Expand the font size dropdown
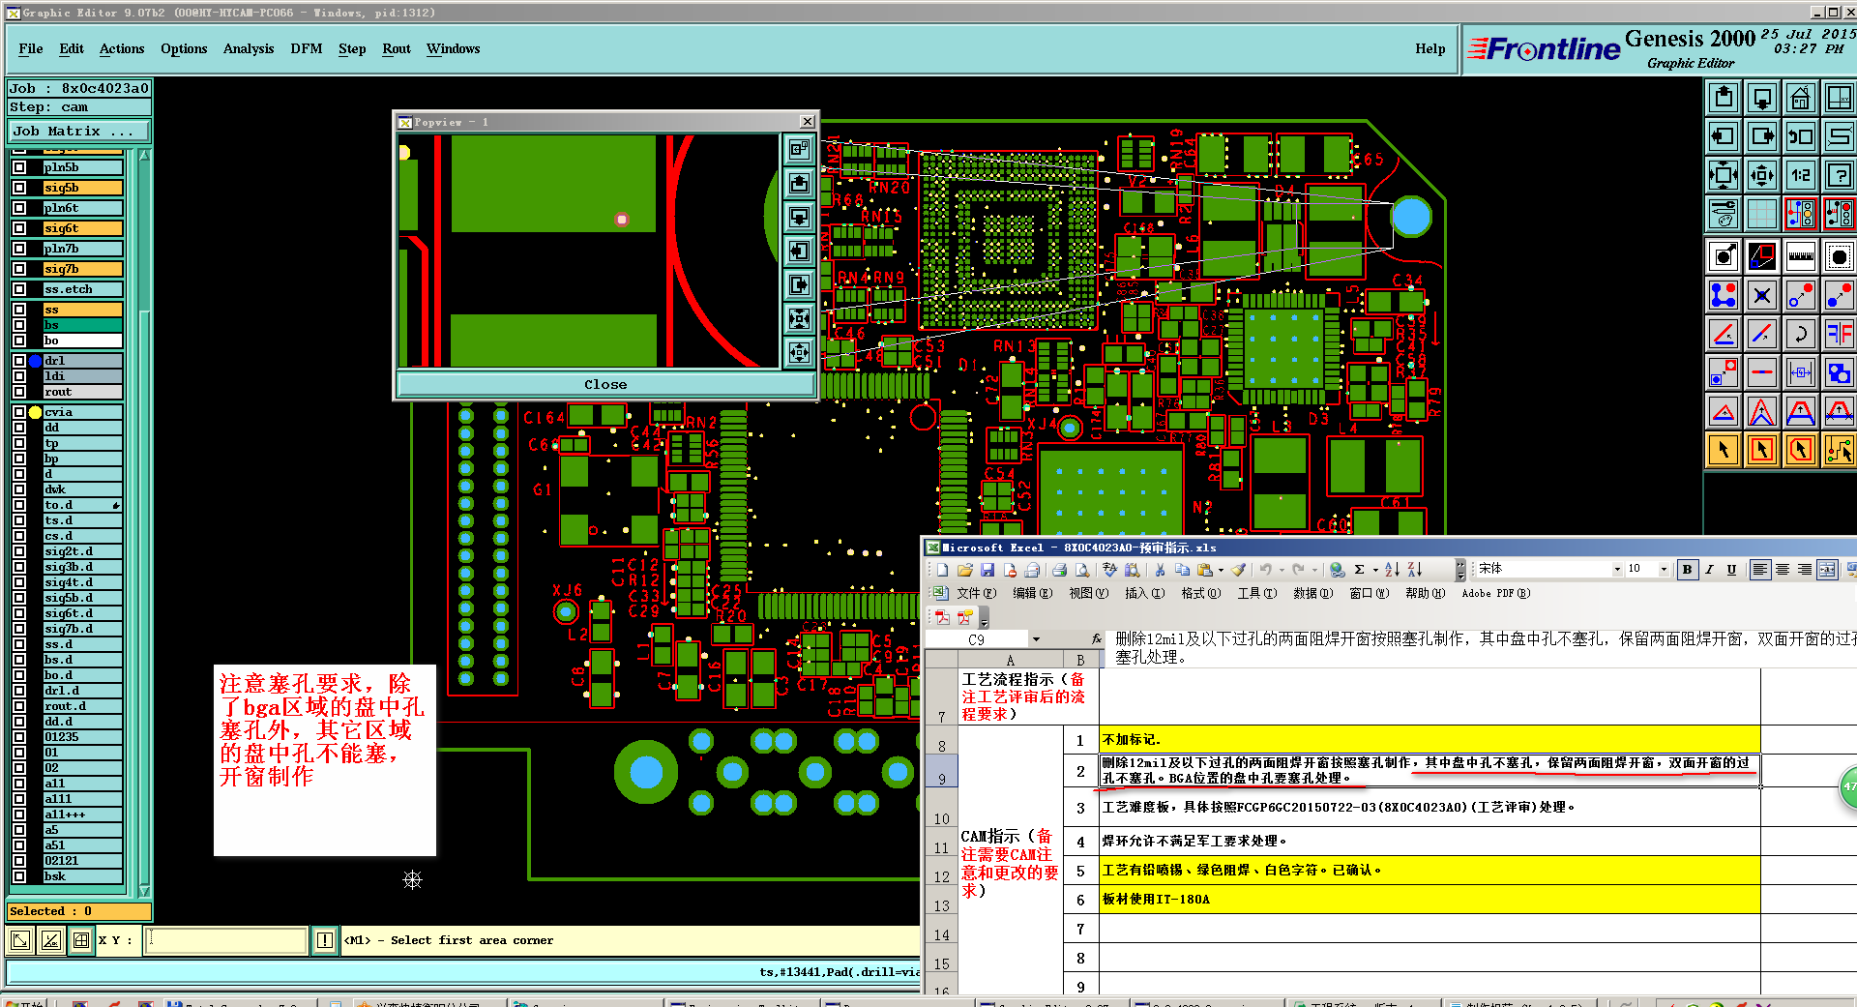 [1664, 570]
